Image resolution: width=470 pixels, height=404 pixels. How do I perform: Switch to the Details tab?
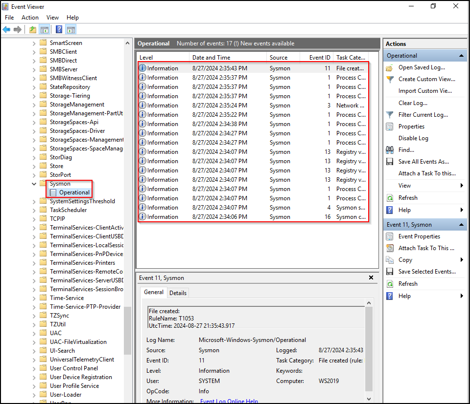pos(178,293)
